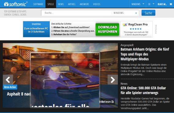The width and height of the screenshot is (174, 113).
Task: Click the Renn-Action category tag
Action: coord(10,87)
